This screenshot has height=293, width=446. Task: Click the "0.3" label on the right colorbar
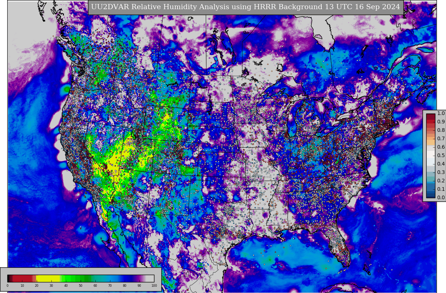(441, 172)
